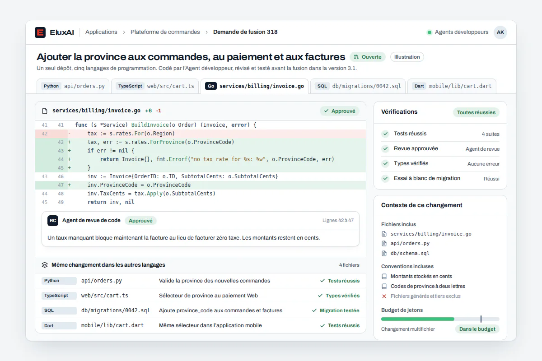Go to Applications in the breadcrumb

coord(101,32)
